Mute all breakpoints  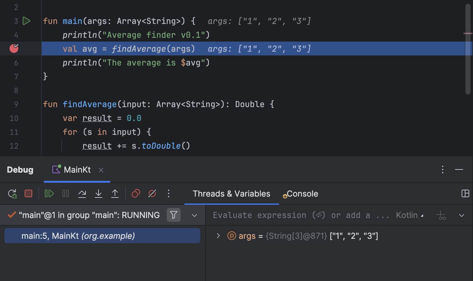(152, 194)
